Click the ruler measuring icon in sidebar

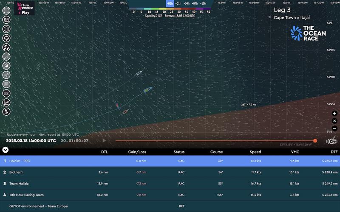click(6, 93)
